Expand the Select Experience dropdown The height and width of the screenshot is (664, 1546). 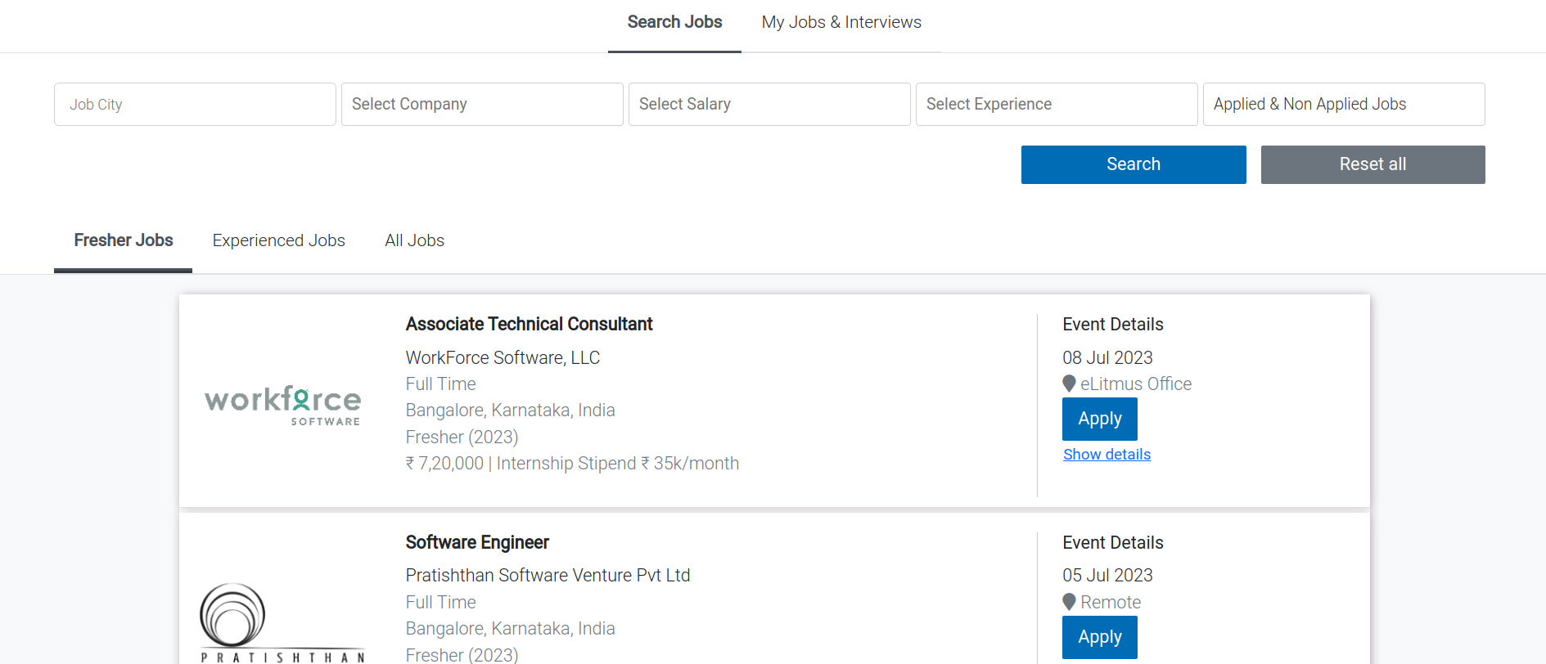pyautogui.click(x=1057, y=104)
